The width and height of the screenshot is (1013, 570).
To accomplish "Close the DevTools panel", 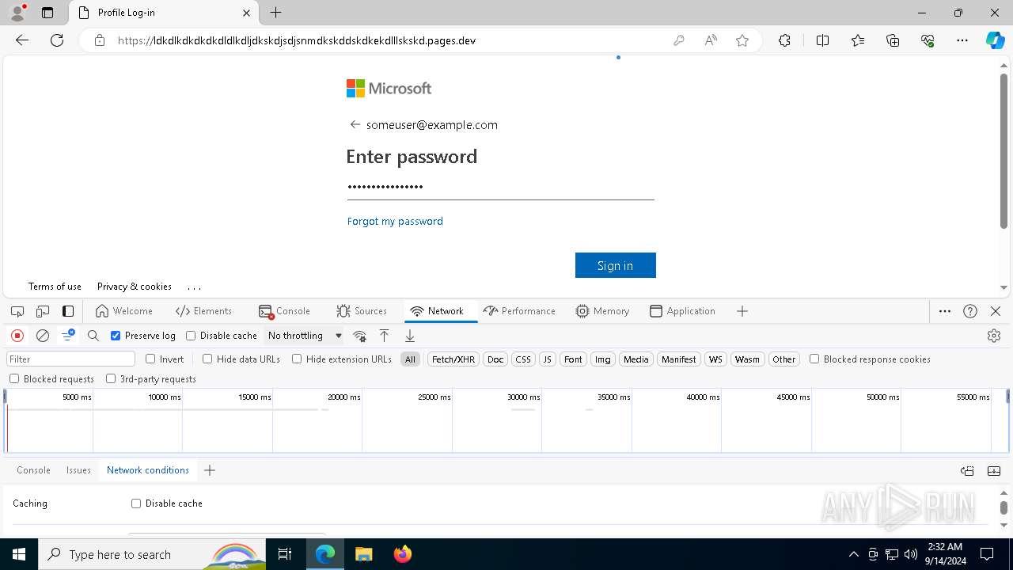I will [x=996, y=311].
